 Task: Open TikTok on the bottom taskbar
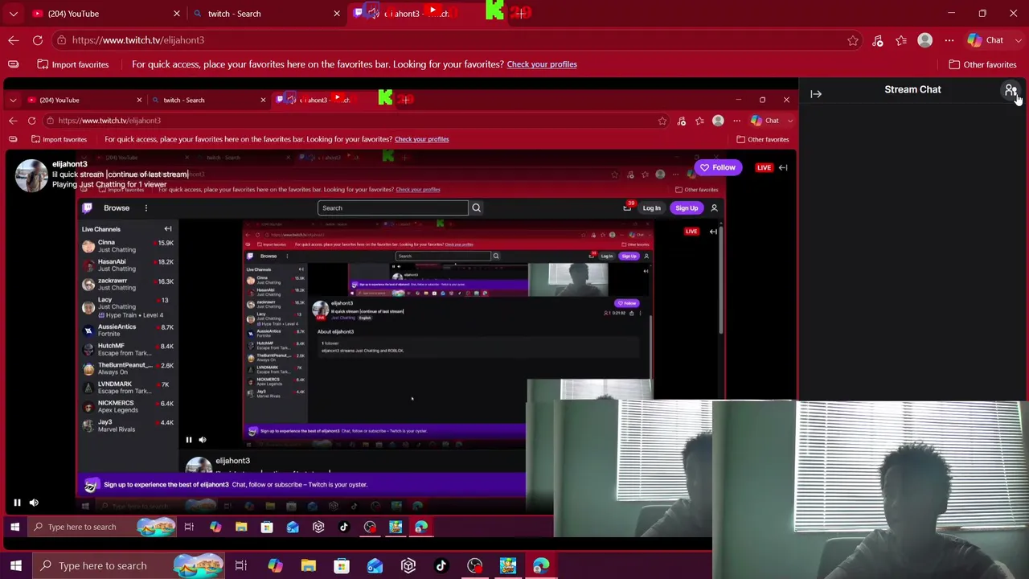[441, 566]
